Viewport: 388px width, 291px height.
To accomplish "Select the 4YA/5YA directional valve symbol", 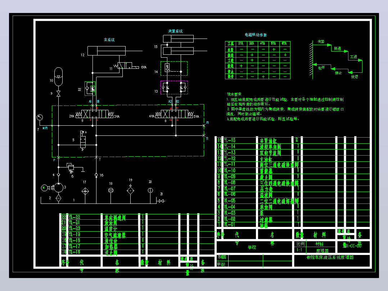I will tap(174, 114).
